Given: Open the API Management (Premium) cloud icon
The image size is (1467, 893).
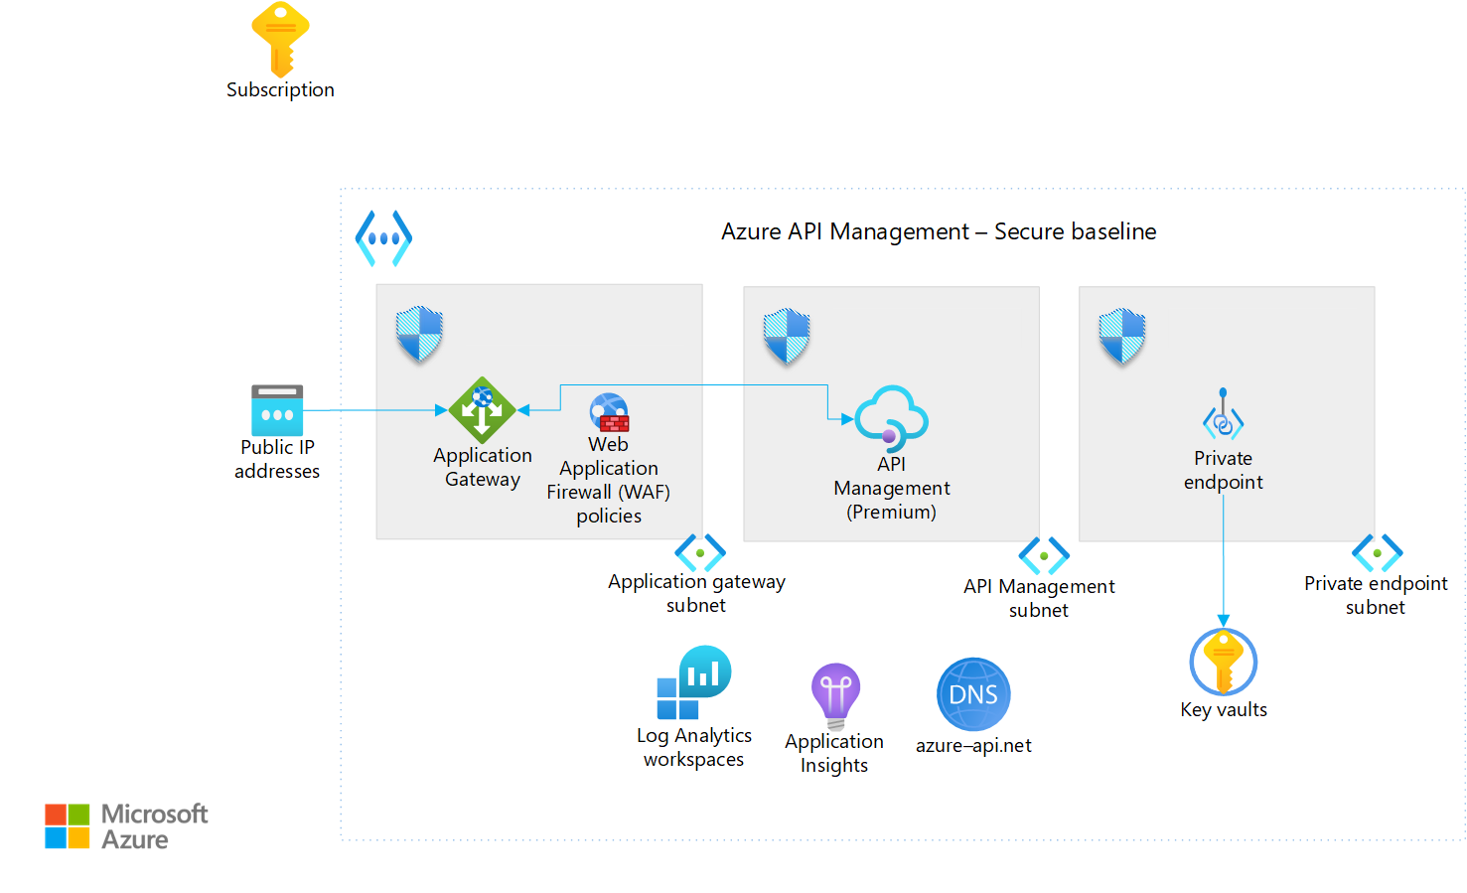Looking at the screenshot, I should [x=891, y=417].
